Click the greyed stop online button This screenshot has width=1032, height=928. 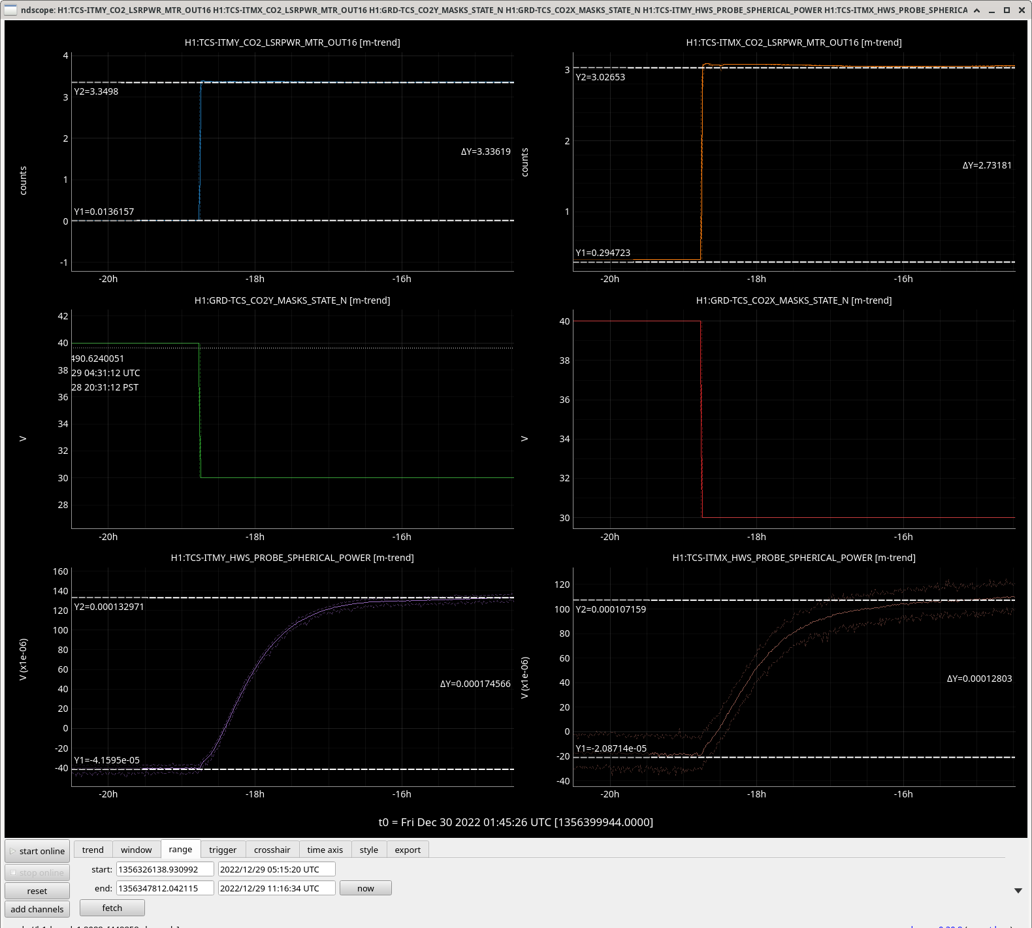coord(37,872)
